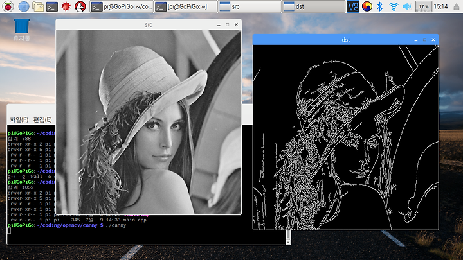This screenshot has width=463, height=260.
Task: Click the g++ -g -Wall command line
Action: coord(32,177)
